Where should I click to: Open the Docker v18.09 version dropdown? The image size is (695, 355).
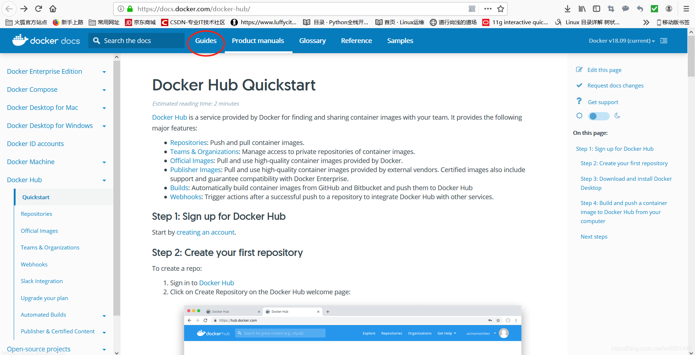coord(622,40)
